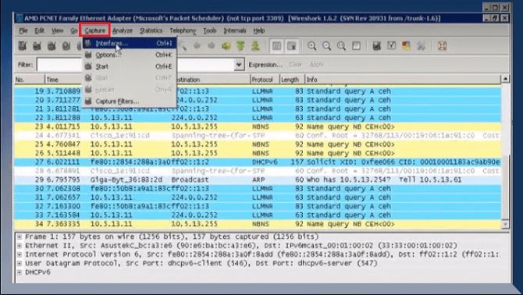523x295 pixels.
Task: Click the Zoom out magnifier icon
Action: [x=326, y=46]
